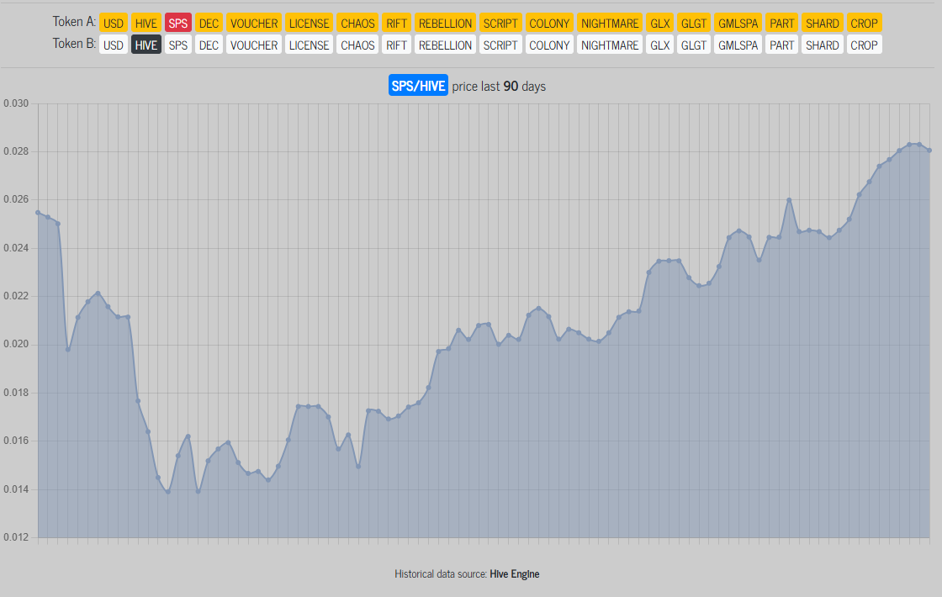942x597 pixels.
Task: Set Token B to REBELLION
Action: pyautogui.click(x=445, y=45)
